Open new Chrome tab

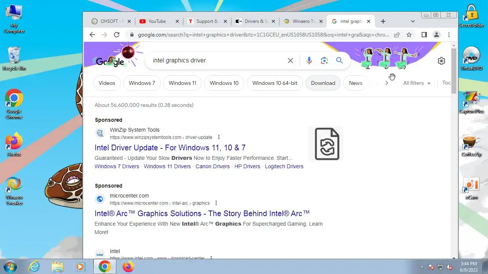383,21
